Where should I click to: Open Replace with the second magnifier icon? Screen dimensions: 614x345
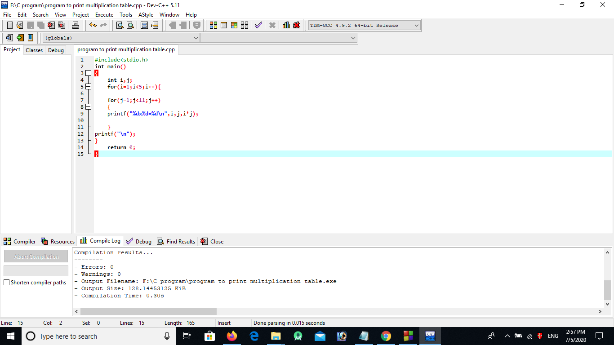click(x=130, y=25)
